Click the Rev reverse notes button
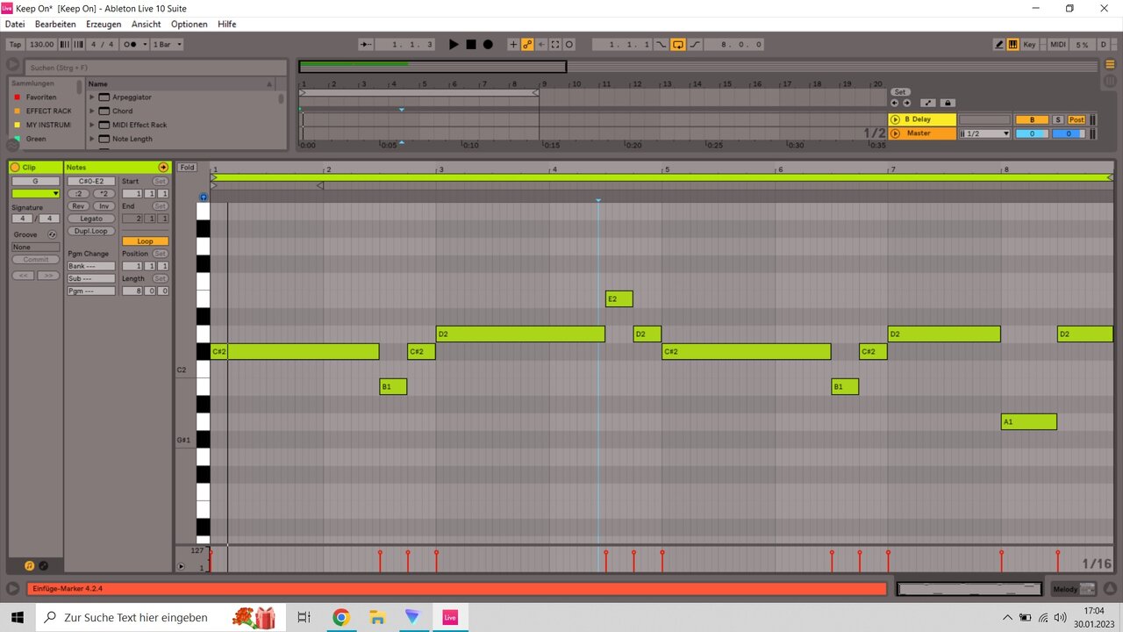This screenshot has width=1123, height=632. [79, 205]
